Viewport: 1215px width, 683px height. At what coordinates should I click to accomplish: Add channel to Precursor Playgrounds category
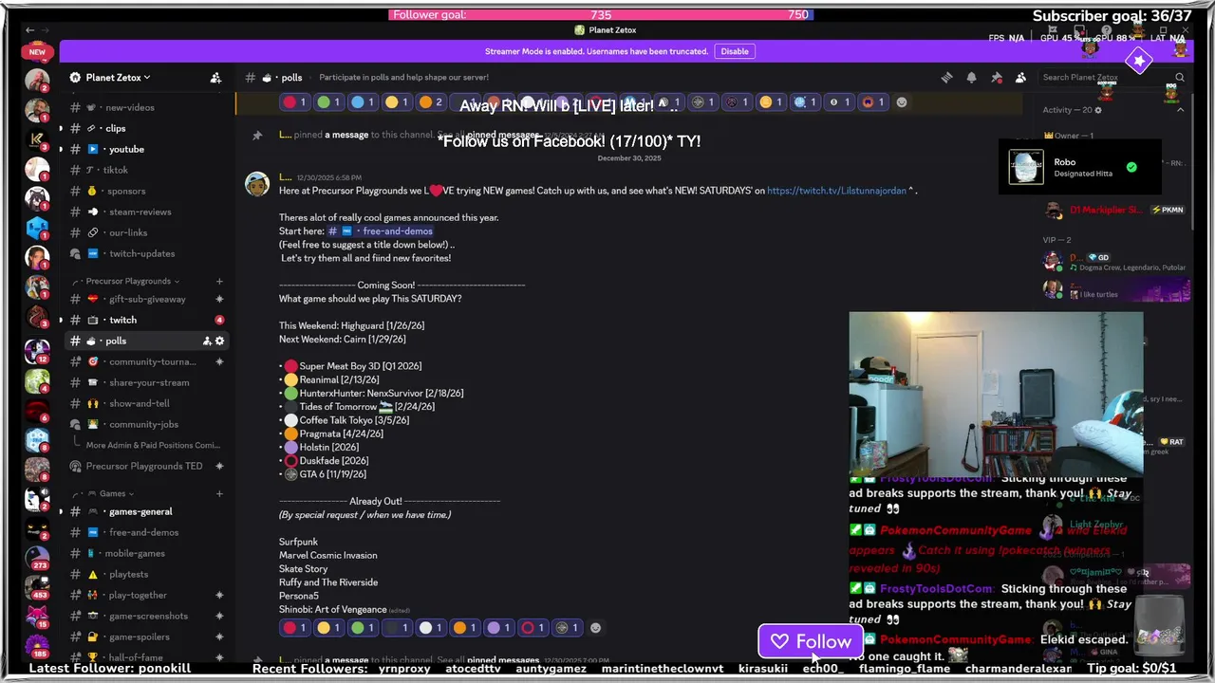219,281
